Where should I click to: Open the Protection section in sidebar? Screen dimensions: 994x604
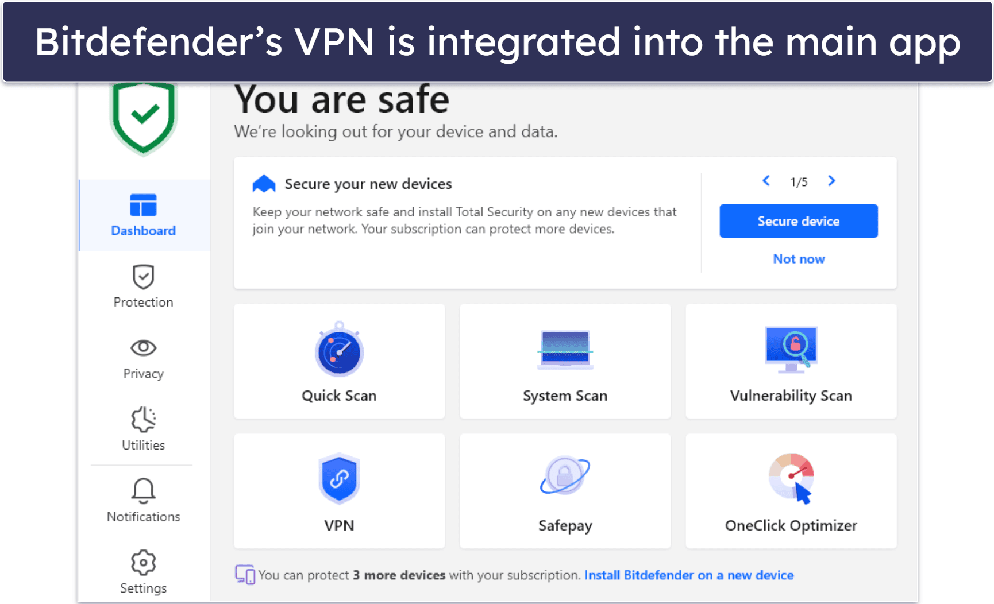click(x=144, y=286)
